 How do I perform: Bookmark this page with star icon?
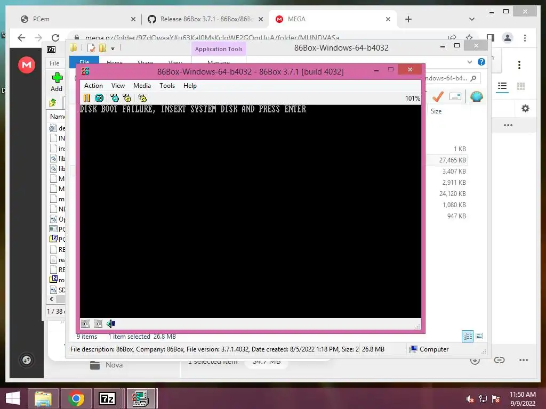[469, 37]
